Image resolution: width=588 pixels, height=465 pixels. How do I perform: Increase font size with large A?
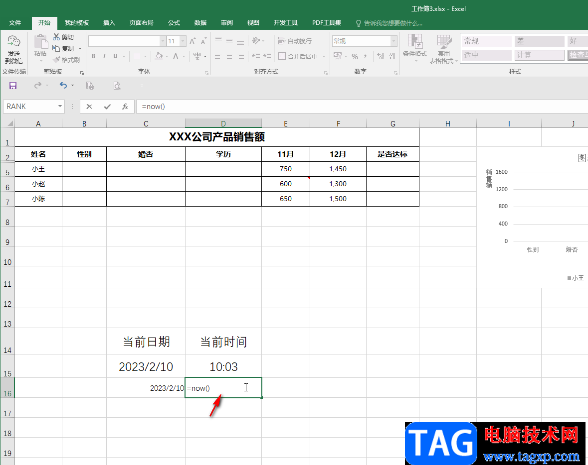[x=193, y=41]
